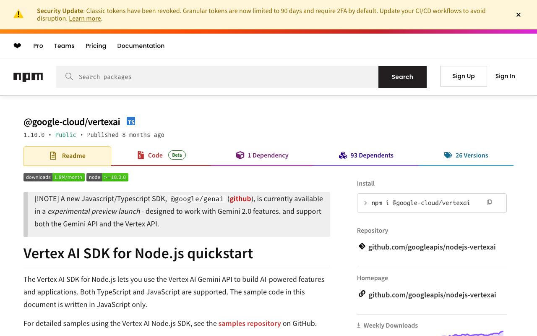The height and width of the screenshot is (336, 537).
Task: Click the search magnifier icon
Action: 69,76
